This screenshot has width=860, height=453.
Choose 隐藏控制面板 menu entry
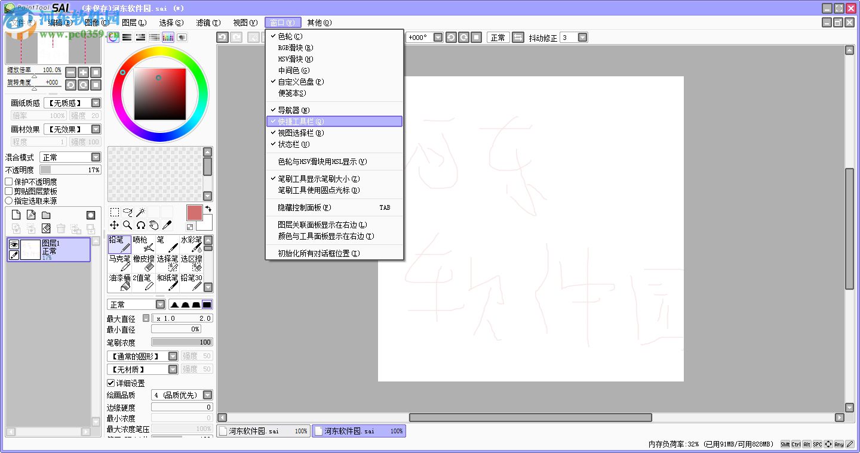tap(334, 207)
